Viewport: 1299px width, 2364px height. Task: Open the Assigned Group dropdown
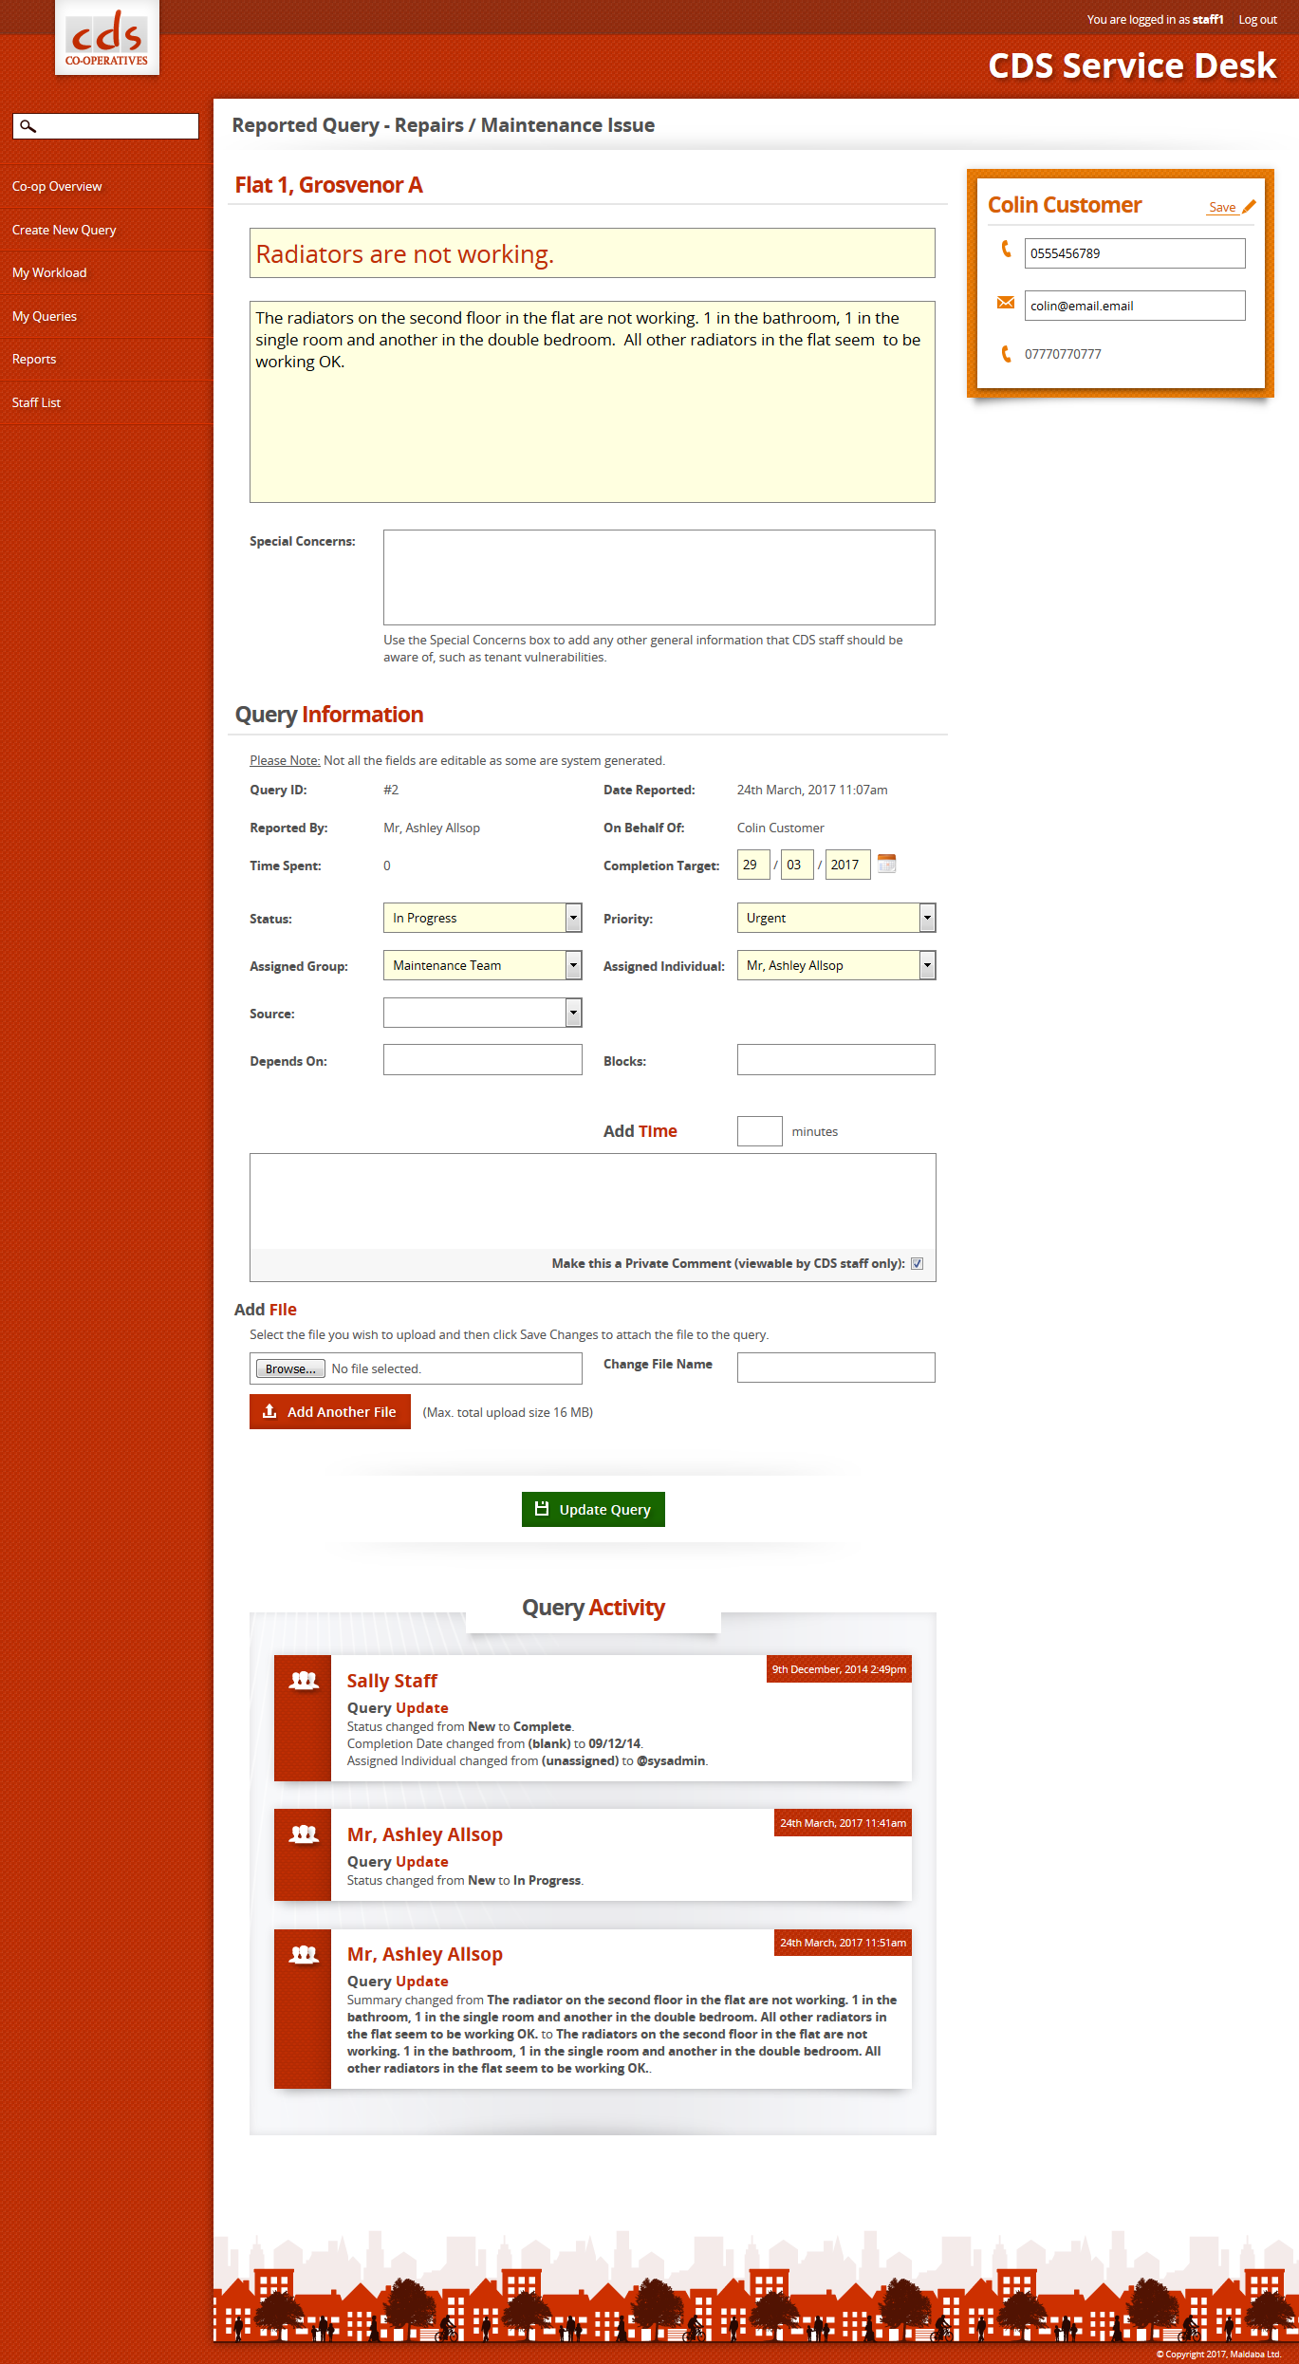pyautogui.click(x=482, y=965)
